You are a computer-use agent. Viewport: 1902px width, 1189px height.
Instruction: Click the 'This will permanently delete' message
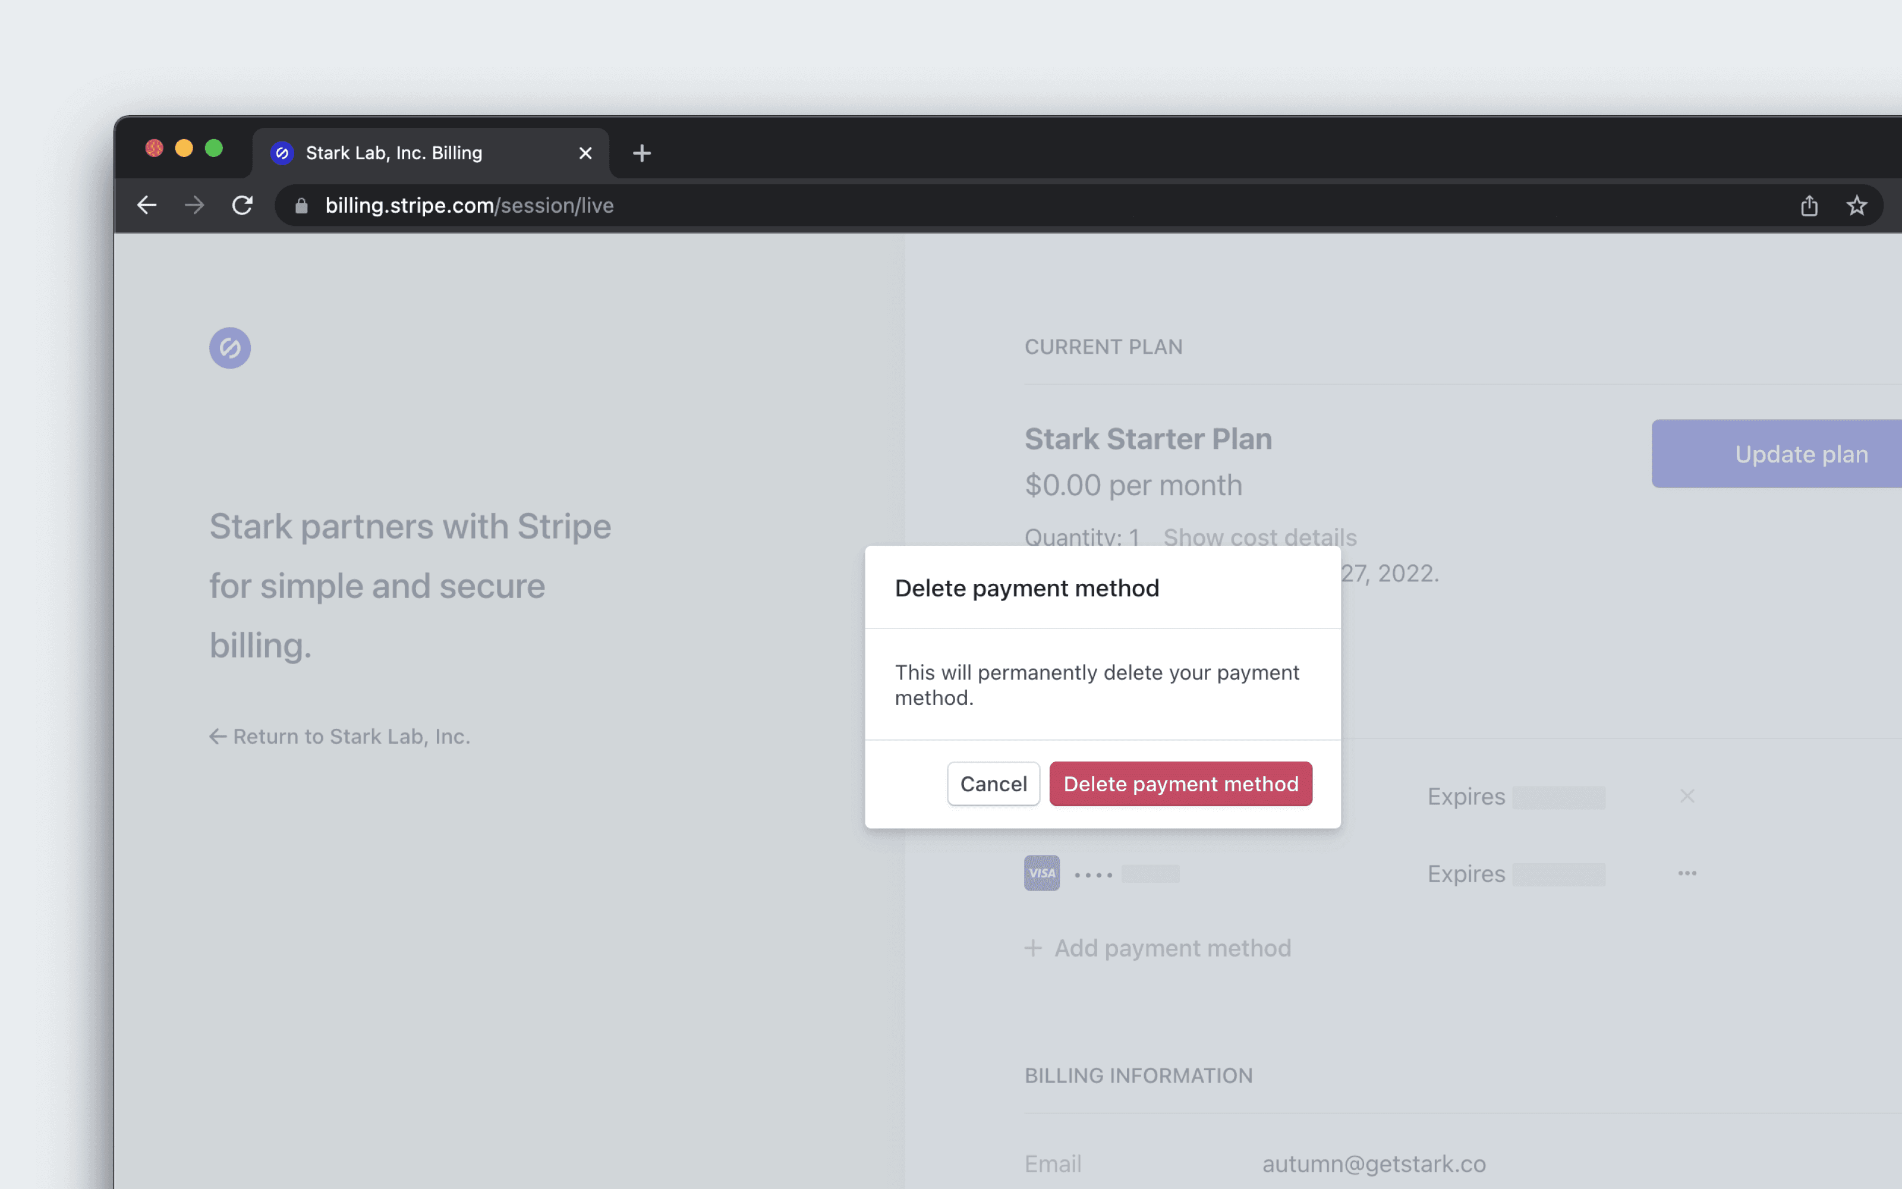(x=1097, y=685)
